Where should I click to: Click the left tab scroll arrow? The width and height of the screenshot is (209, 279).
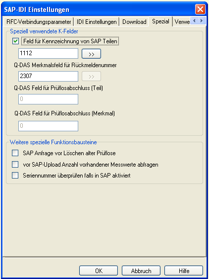tap(194, 21)
